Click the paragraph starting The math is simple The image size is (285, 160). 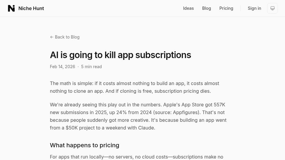click(x=134, y=87)
